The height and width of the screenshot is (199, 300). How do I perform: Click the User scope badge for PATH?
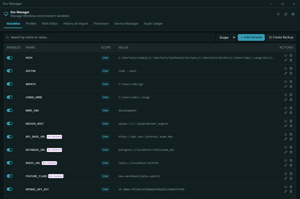pyautogui.click(x=105, y=58)
